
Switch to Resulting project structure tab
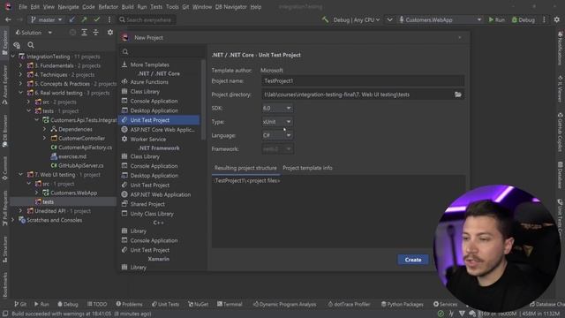[x=245, y=168]
